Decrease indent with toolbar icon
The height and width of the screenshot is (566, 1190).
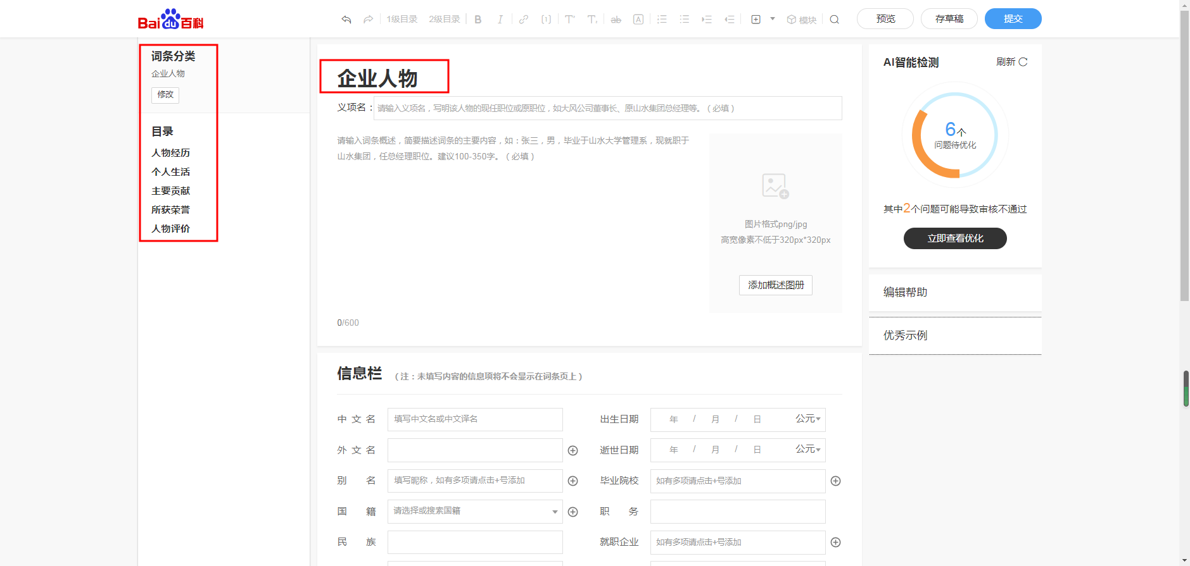(730, 20)
